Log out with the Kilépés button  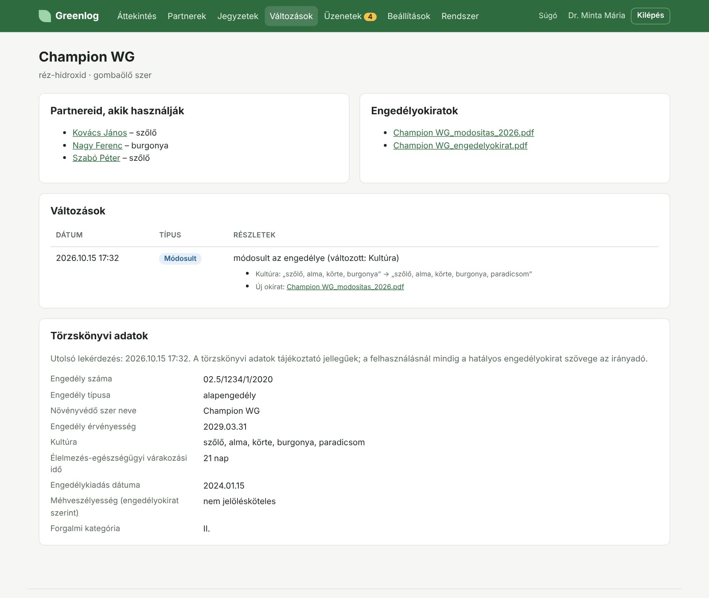click(651, 16)
